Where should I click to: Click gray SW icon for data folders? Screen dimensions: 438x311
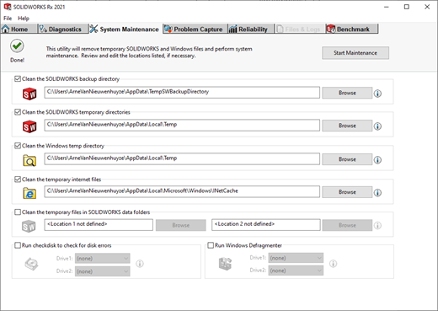[29, 226]
